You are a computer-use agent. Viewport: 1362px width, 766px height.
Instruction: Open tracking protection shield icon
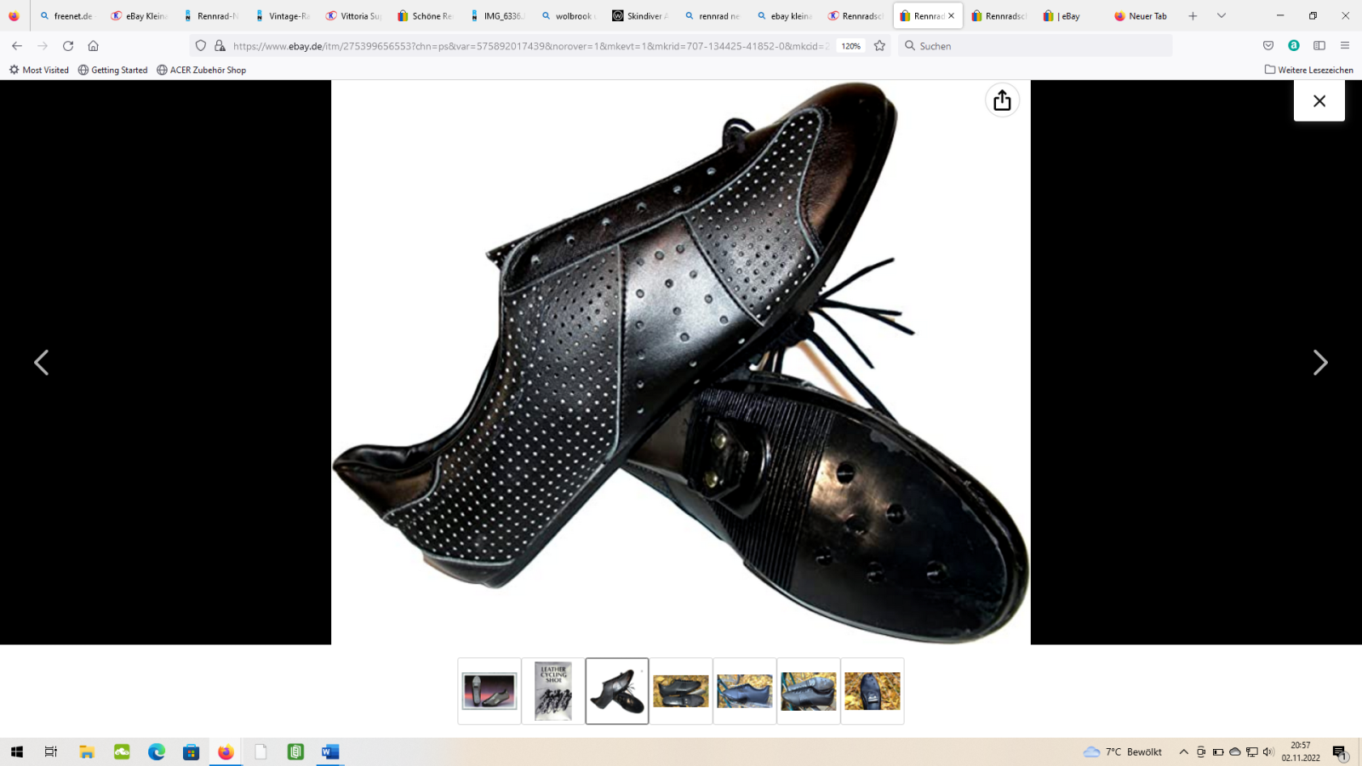point(201,46)
